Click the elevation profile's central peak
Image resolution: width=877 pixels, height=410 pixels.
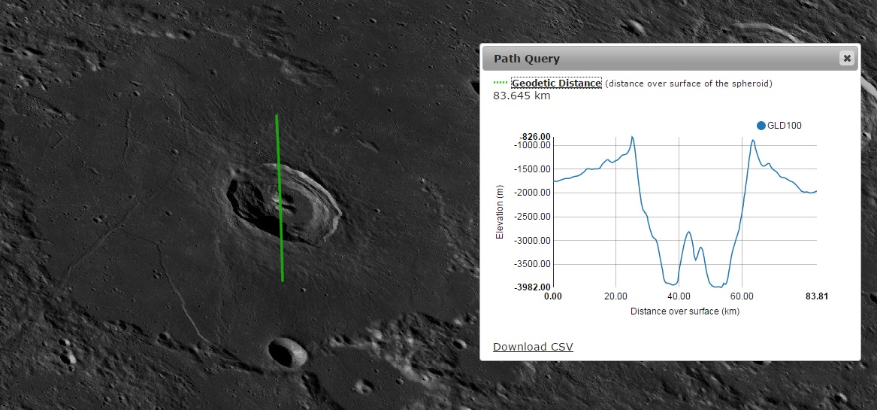(688, 233)
